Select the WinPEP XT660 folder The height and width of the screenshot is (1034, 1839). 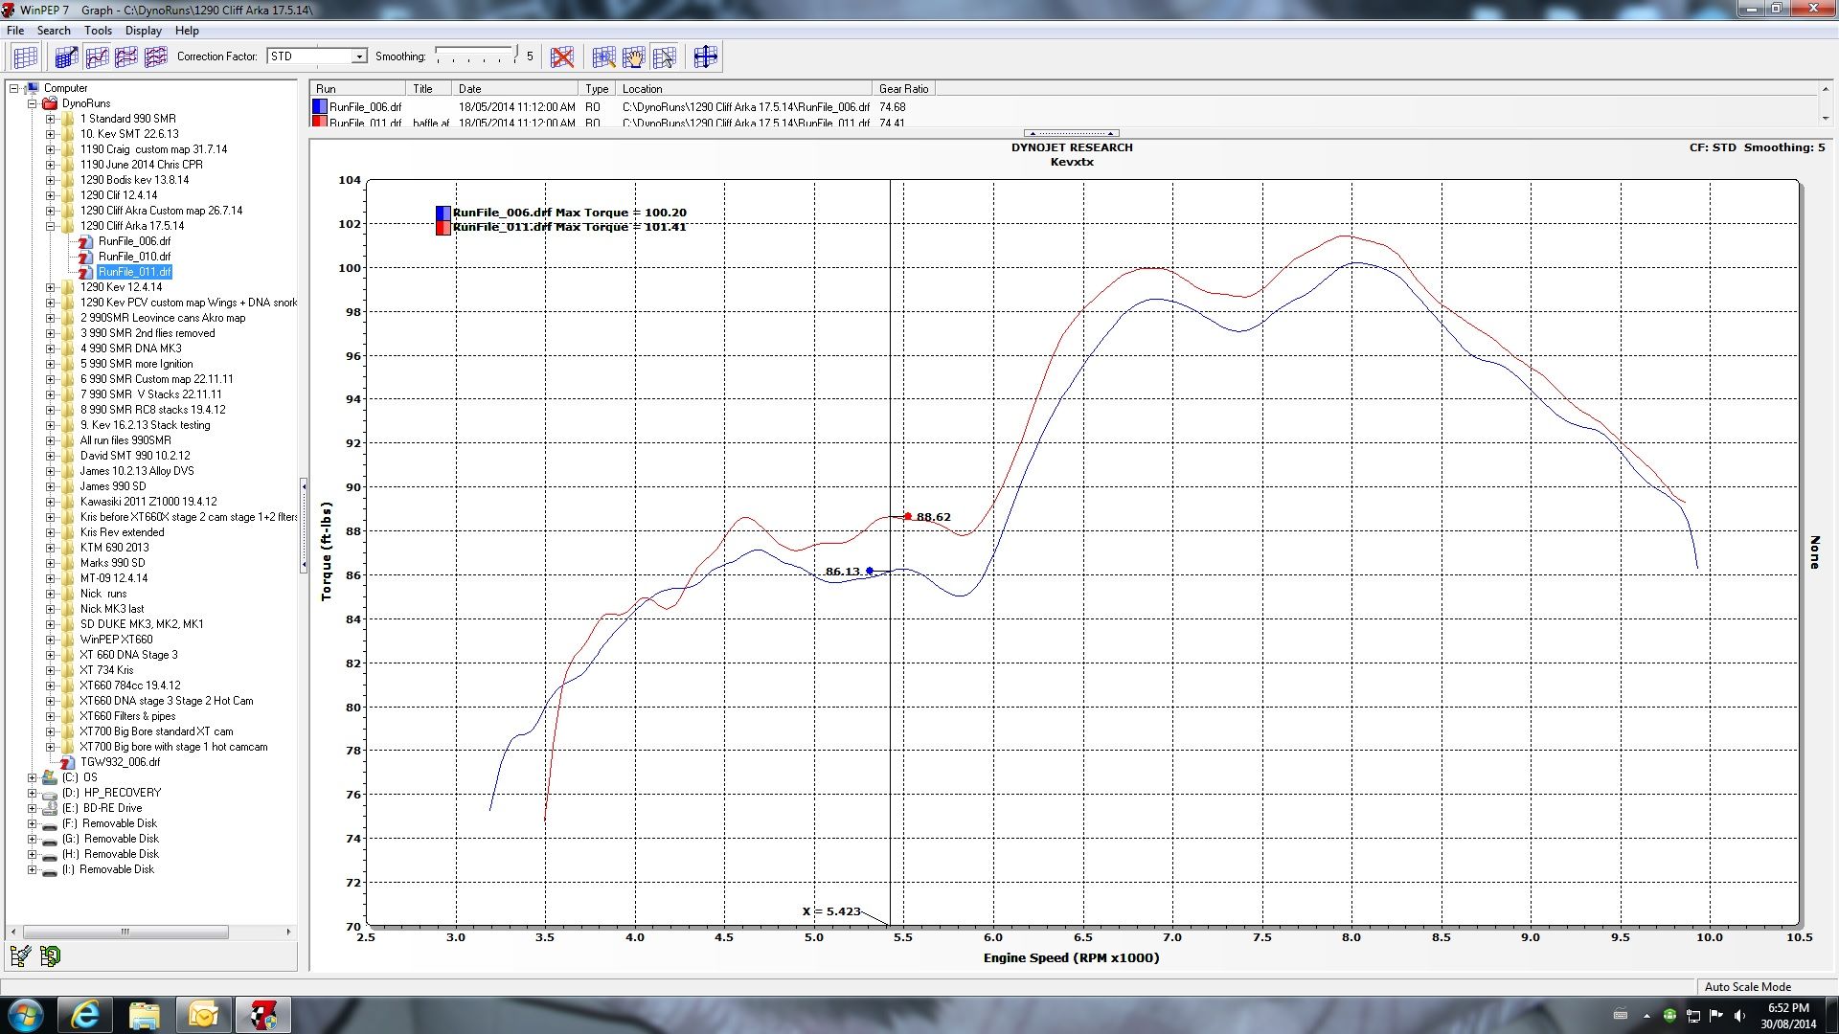coord(116,640)
